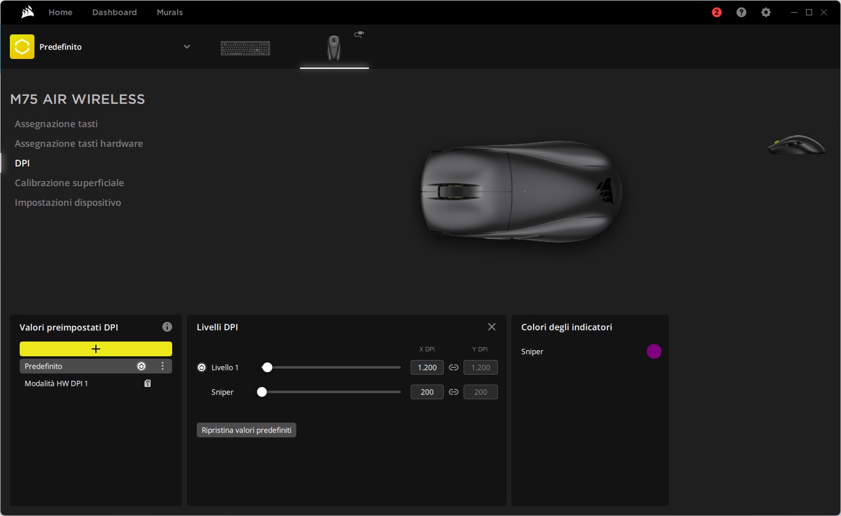This screenshot has width=841, height=516.
Task: Open the help question mark icon
Action: pos(741,12)
